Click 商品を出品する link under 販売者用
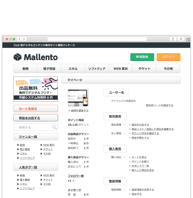 [140, 125]
